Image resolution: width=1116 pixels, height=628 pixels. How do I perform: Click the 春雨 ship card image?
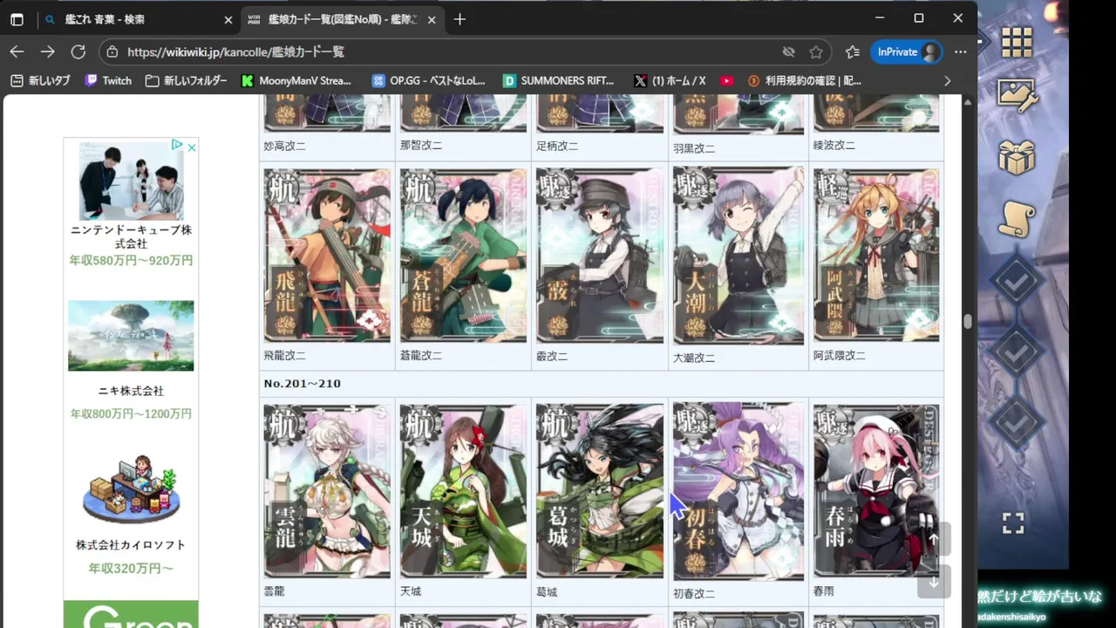tap(877, 491)
